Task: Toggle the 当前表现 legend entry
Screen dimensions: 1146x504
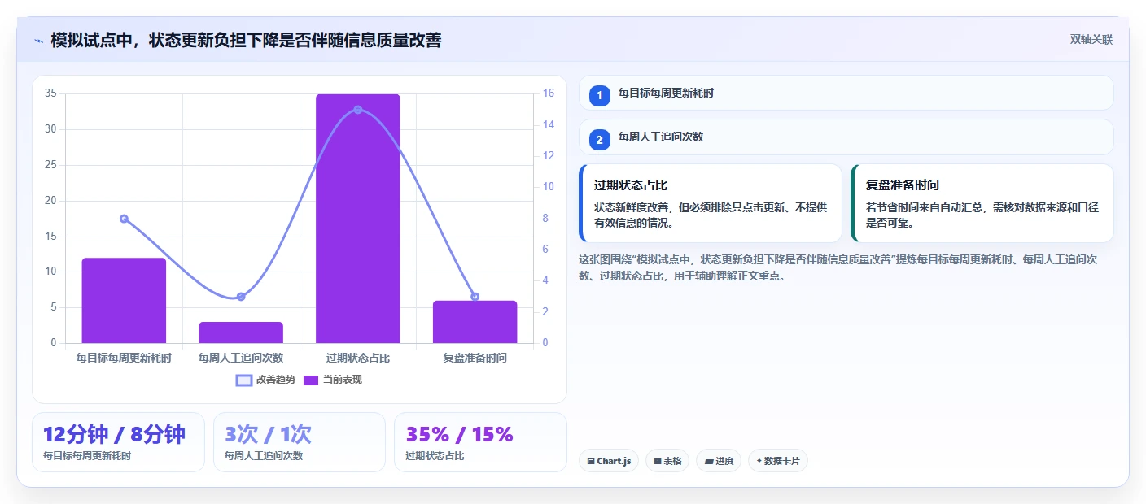Action: 333,380
